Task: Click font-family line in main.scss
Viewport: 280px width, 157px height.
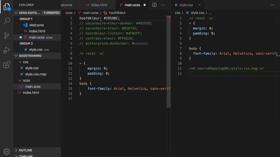Action: click(129, 89)
